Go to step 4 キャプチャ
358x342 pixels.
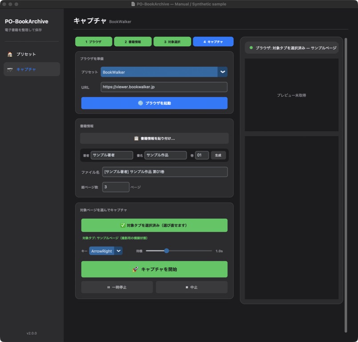point(213,42)
